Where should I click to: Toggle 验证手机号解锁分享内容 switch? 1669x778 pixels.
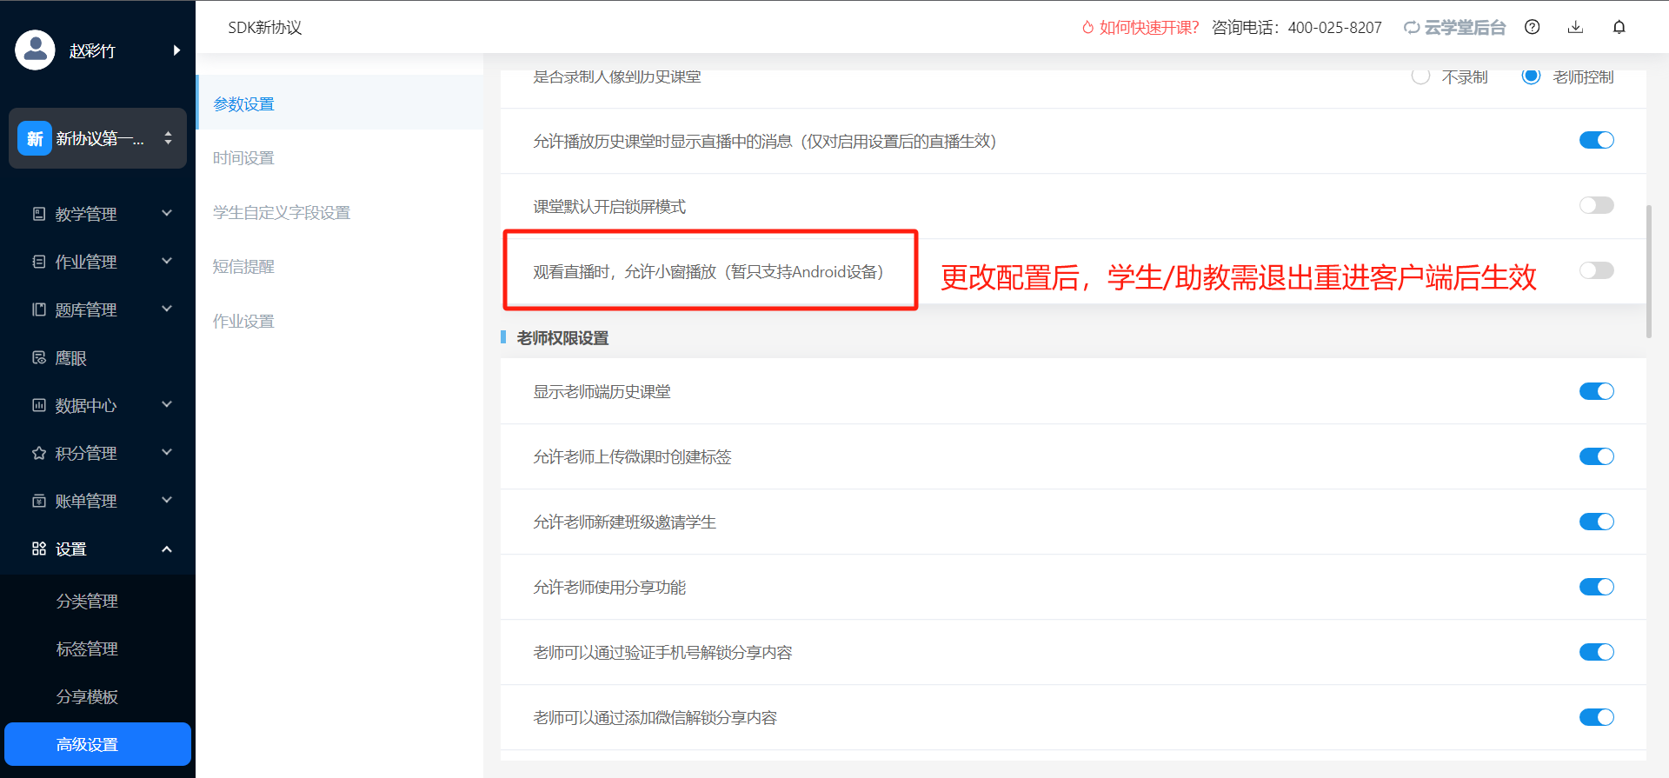pyautogui.click(x=1597, y=652)
